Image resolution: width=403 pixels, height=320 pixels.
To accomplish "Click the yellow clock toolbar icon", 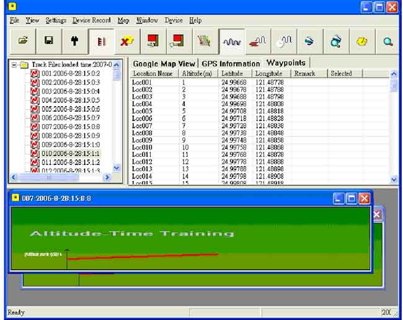I will click(x=362, y=41).
